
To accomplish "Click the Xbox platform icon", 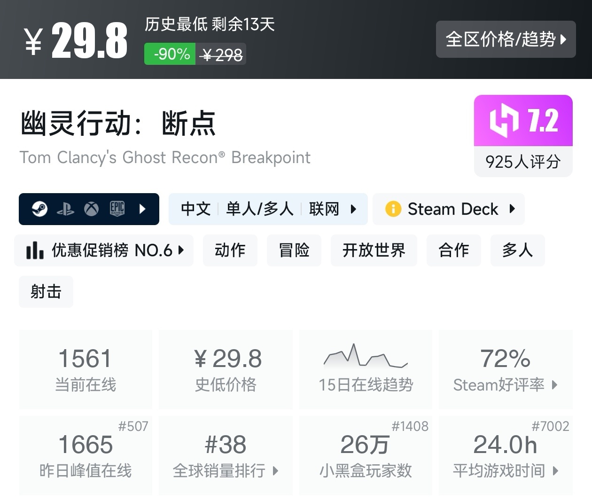I will [x=91, y=209].
